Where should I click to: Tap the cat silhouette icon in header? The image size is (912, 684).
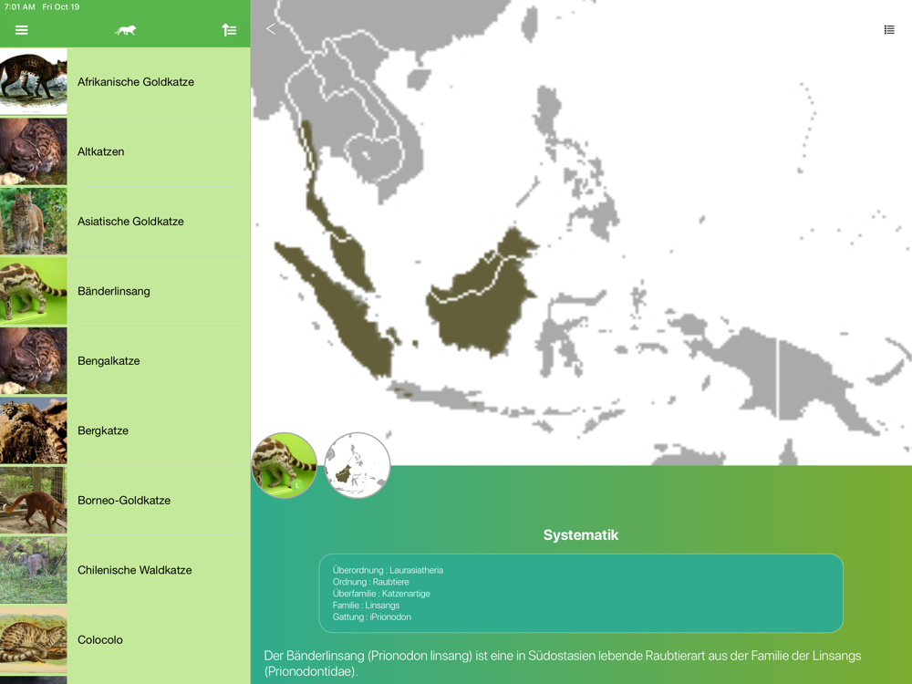pos(125,30)
